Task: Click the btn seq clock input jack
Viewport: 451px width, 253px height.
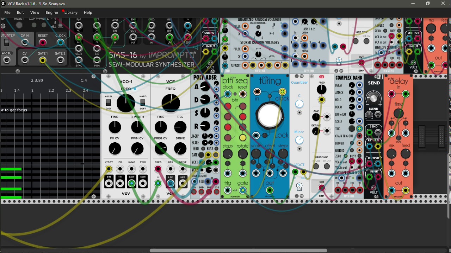Action: click(228, 94)
